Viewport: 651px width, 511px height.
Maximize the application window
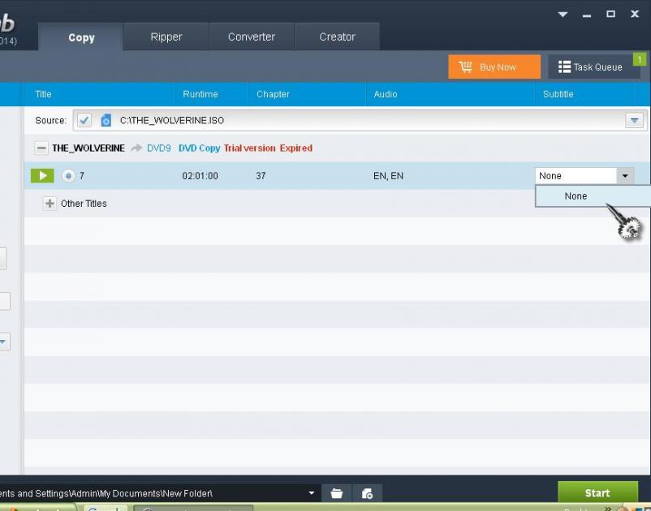point(610,14)
